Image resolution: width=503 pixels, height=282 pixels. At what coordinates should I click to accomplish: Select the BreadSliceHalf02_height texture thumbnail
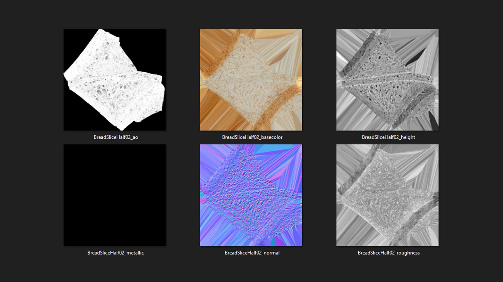[x=387, y=80]
